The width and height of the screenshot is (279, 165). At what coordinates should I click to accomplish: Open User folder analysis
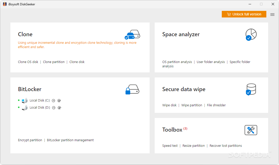tap(211, 62)
